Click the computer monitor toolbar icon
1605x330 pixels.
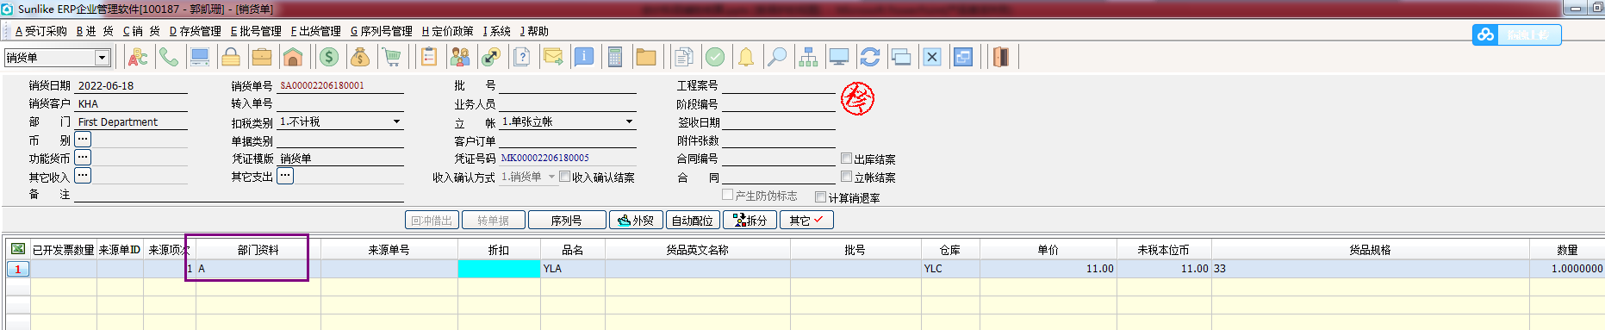point(200,58)
